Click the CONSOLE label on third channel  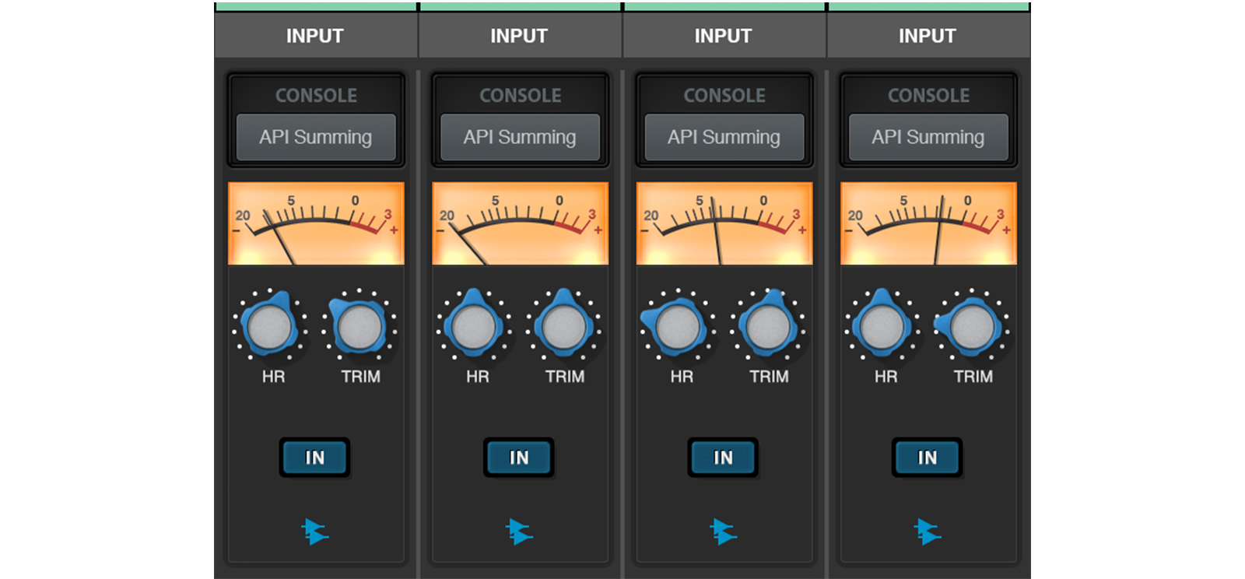(724, 96)
